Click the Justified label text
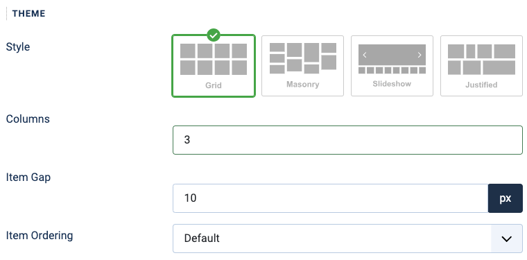 click(x=481, y=85)
